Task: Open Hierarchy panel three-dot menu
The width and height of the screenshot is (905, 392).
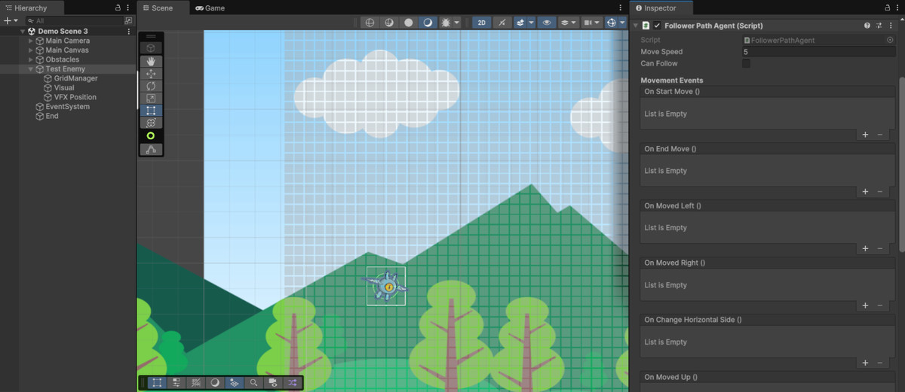Action: [x=129, y=8]
